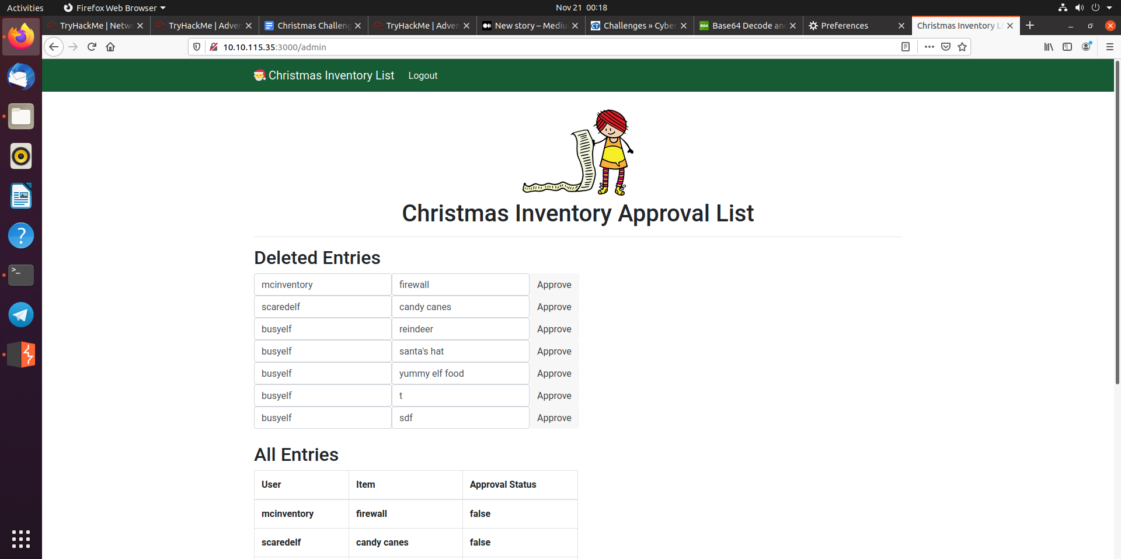The image size is (1121, 559).
Task: Switch to Christmas Challenge document tab
Action: click(313, 26)
